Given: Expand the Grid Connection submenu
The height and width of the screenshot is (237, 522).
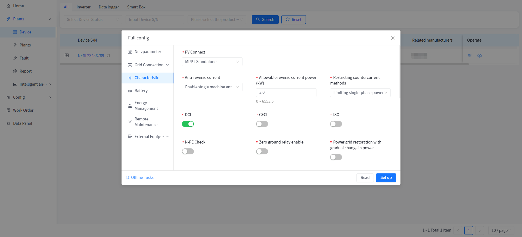Looking at the screenshot, I should (x=149, y=65).
